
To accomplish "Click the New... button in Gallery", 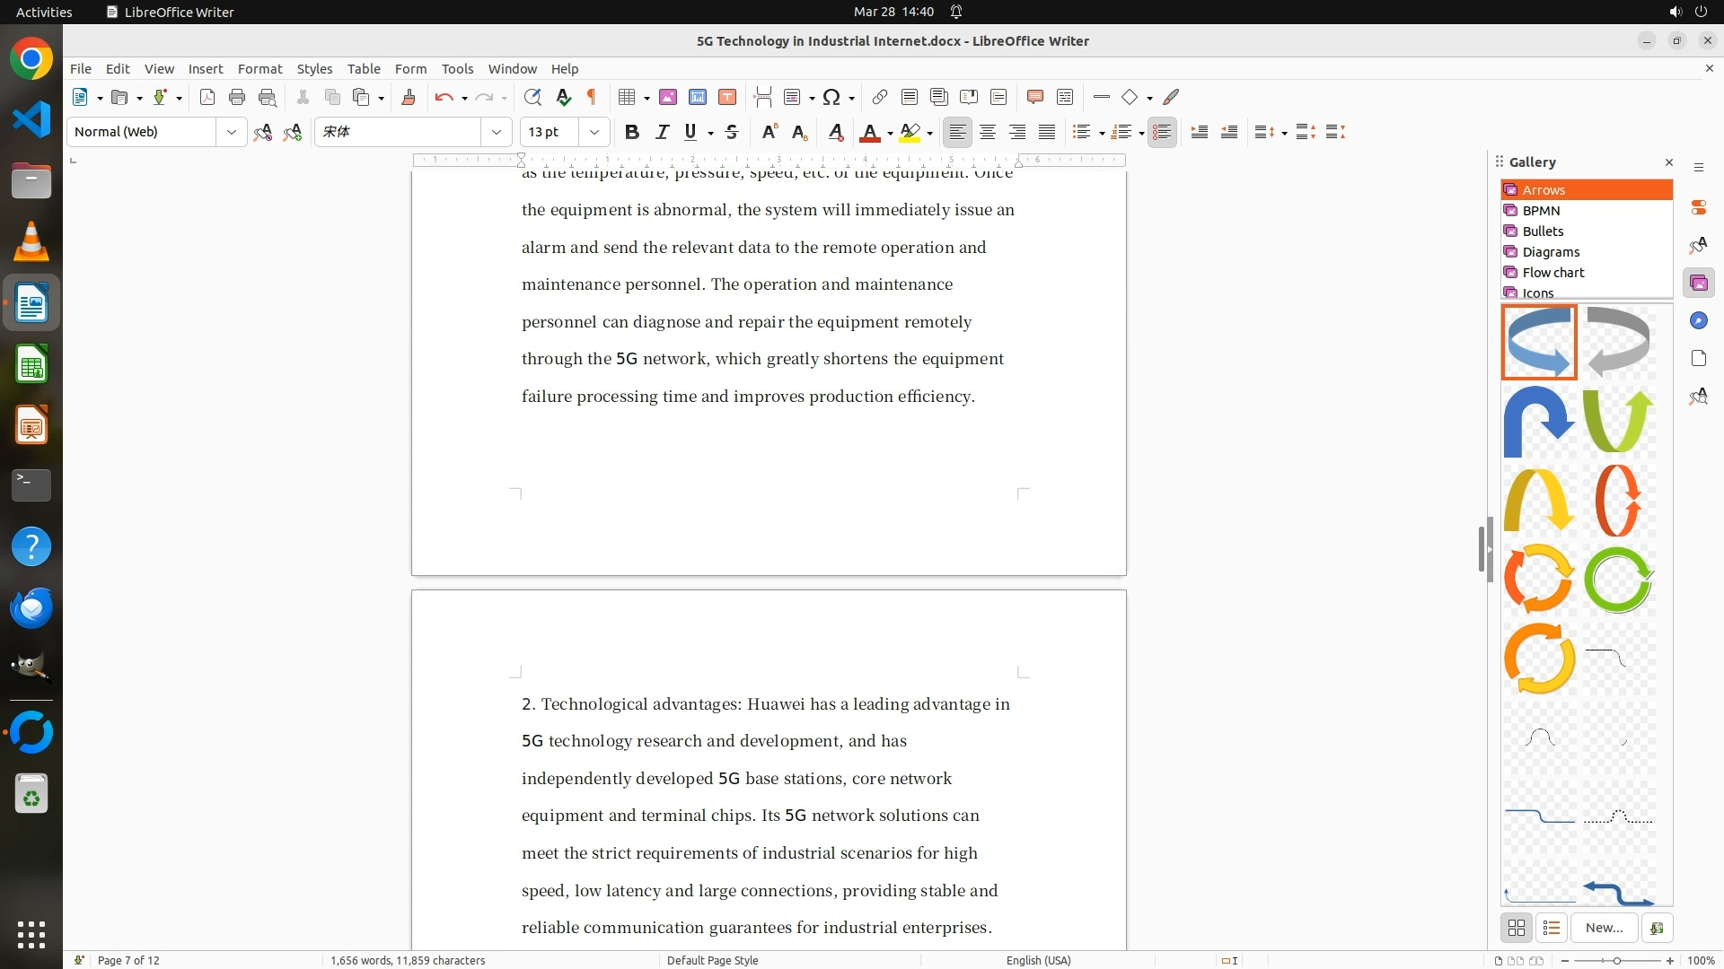I will coord(1604,928).
